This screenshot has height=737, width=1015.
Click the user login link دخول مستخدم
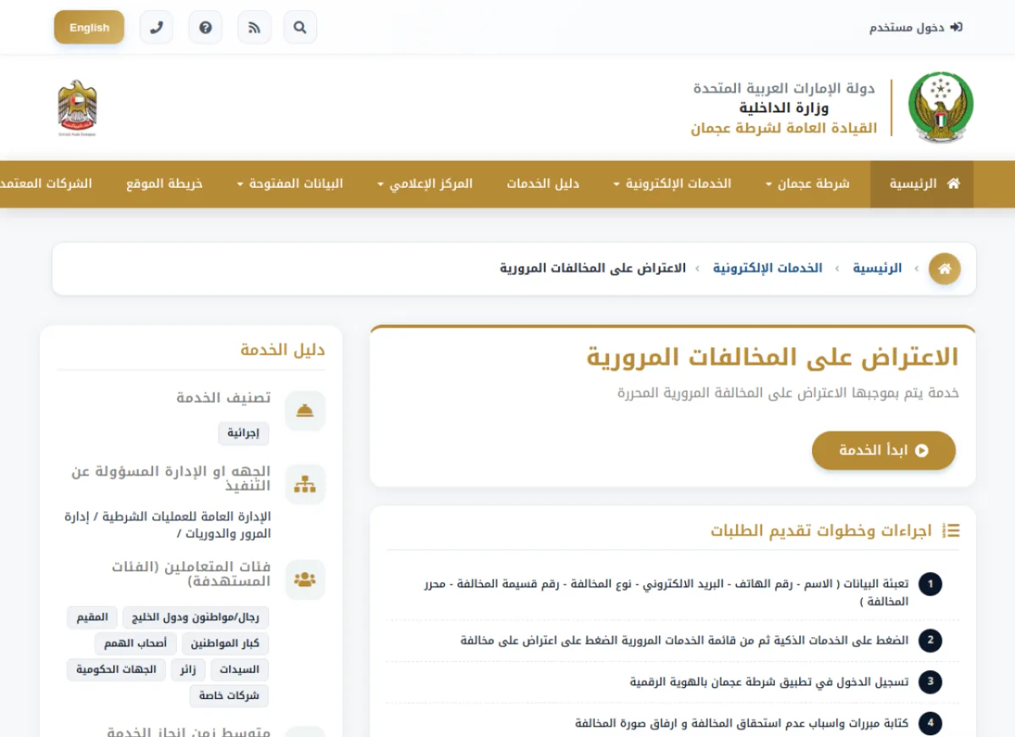point(916,27)
